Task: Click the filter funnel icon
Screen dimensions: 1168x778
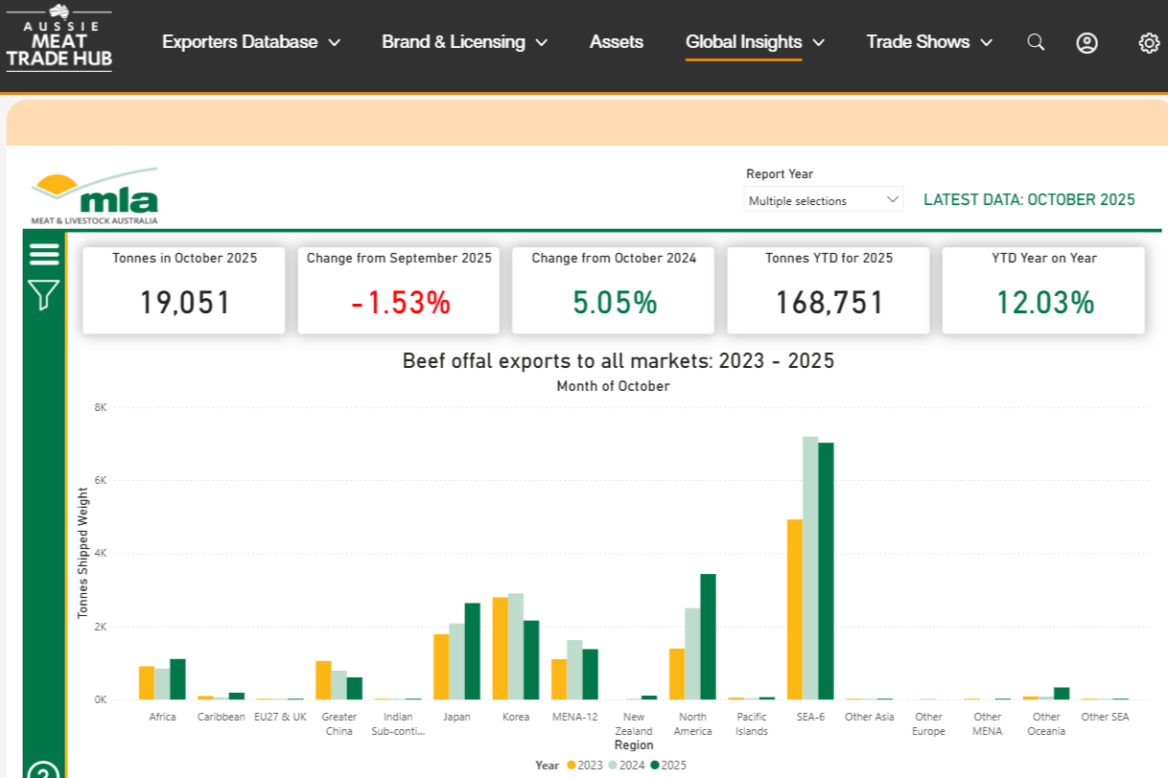Action: pyautogui.click(x=44, y=294)
